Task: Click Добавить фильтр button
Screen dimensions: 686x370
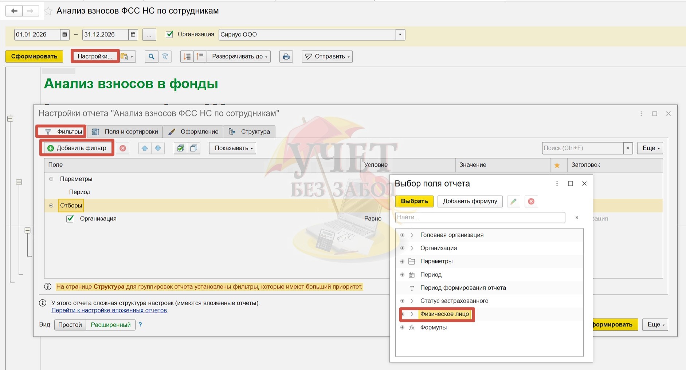Action: pos(77,148)
